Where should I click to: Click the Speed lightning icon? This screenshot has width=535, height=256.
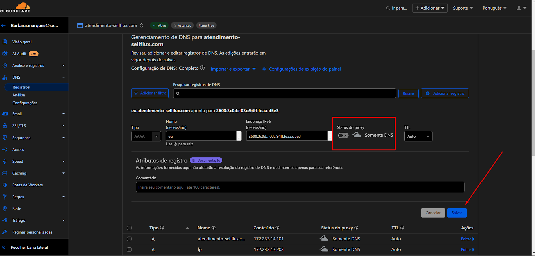pyautogui.click(x=5, y=161)
